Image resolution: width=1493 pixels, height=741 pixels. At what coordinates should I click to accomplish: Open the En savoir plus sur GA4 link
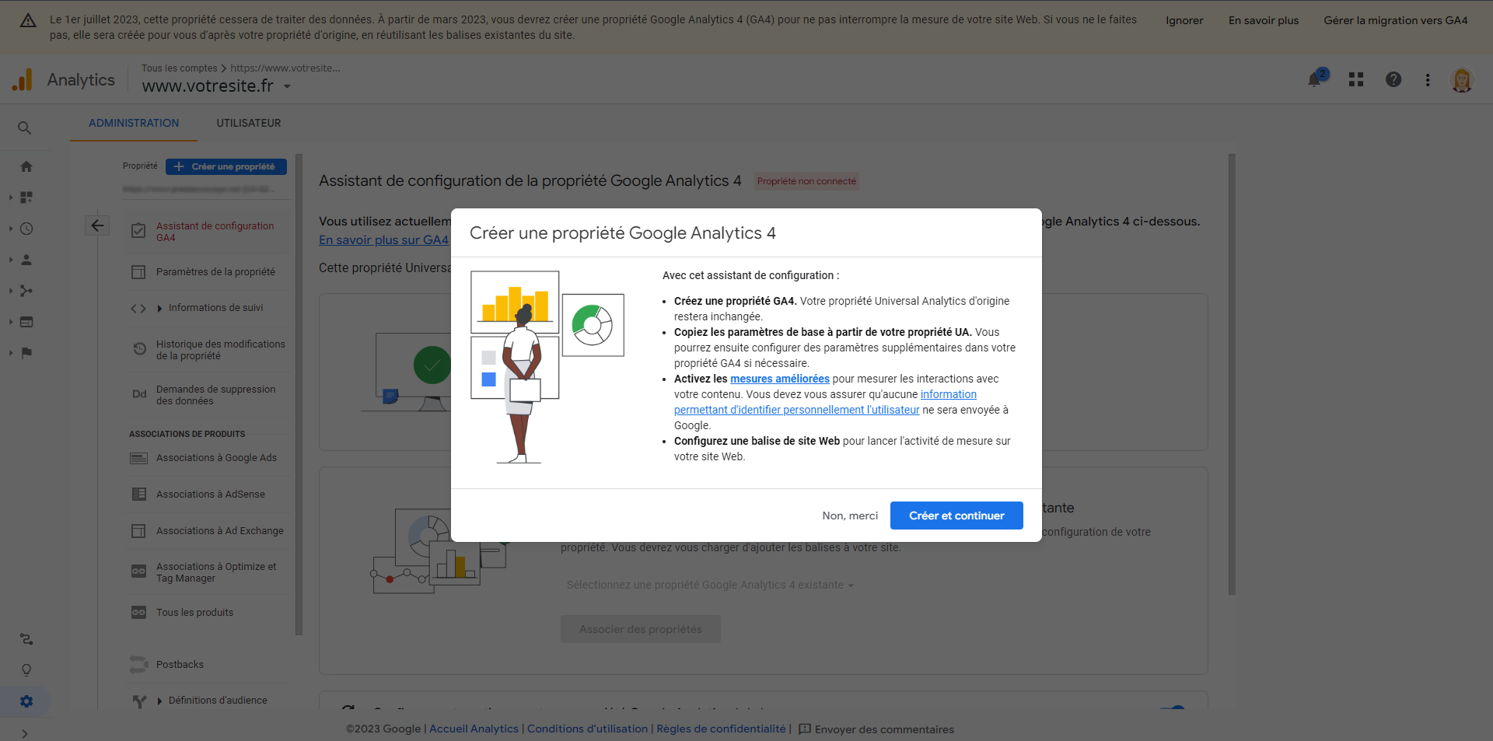(x=383, y=240)
